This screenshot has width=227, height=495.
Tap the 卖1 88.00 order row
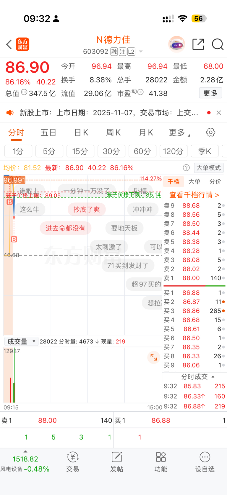[x=194, y=278]
